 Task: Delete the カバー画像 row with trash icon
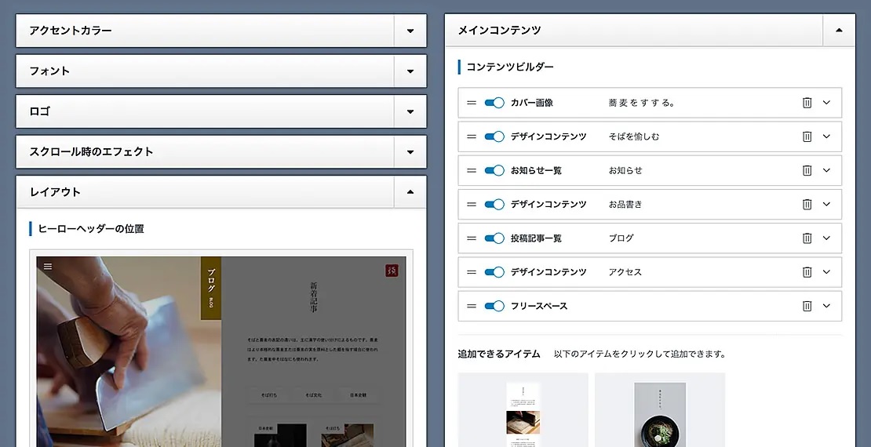807,103
